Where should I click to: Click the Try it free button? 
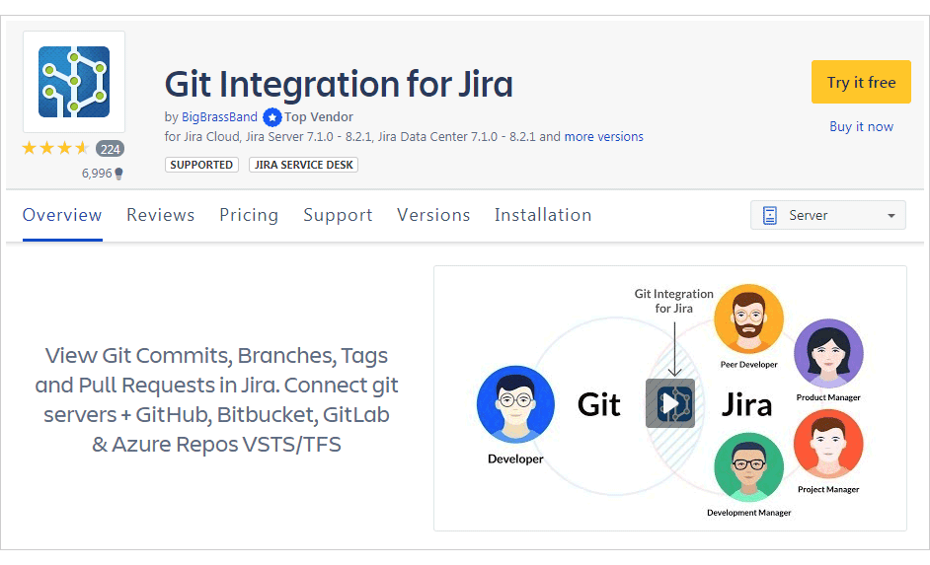pyautogui.click(x=861, y=82)
